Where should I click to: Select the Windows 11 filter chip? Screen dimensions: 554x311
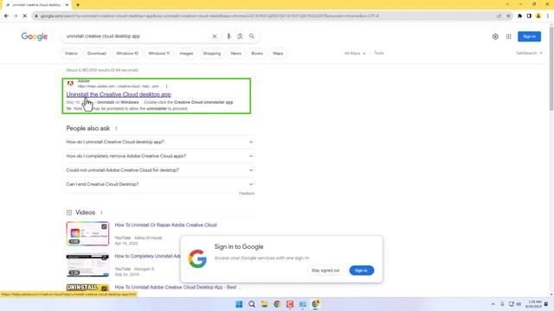coord(159,54)
